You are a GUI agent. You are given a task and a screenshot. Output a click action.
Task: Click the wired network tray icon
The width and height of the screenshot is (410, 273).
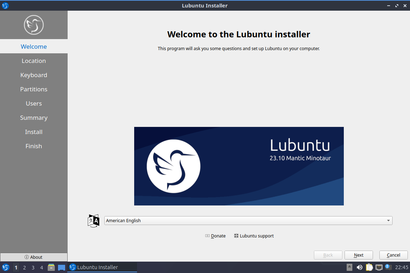coord(379,267)
